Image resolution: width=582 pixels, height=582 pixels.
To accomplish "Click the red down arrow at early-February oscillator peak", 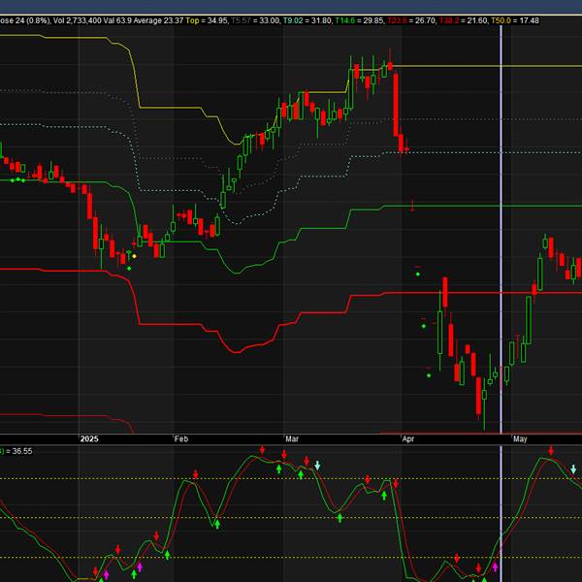I will click(x=196, y=474).
